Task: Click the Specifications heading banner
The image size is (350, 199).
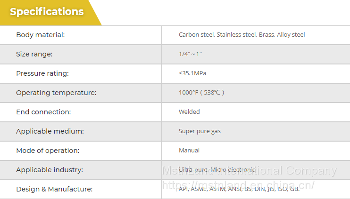Action: coord(47,12)
